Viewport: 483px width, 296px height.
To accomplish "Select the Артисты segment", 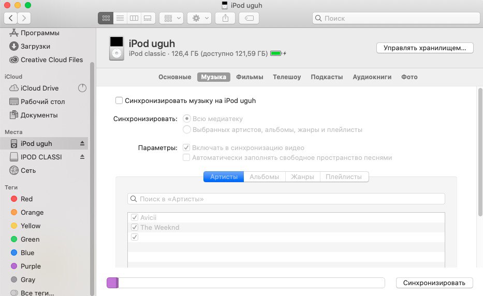I will 224,177.
